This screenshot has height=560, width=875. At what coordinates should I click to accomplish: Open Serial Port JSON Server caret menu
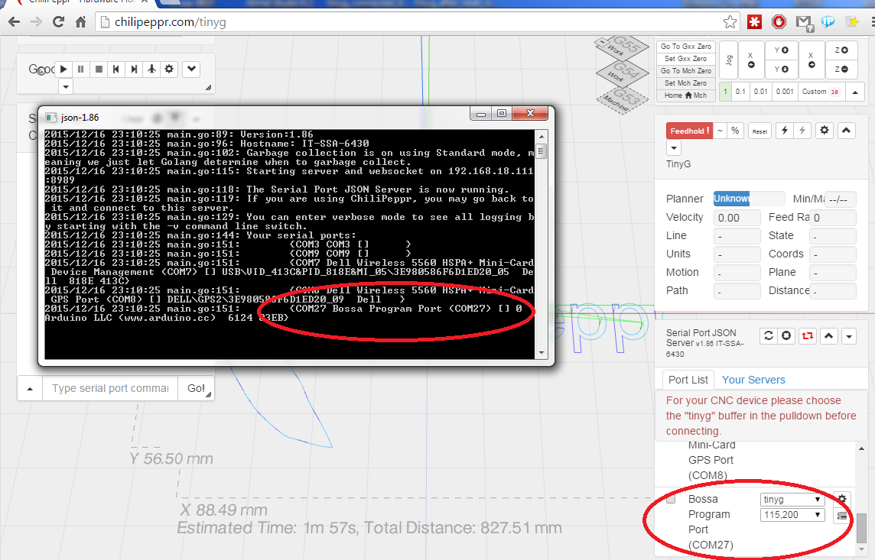pos(849,336)
